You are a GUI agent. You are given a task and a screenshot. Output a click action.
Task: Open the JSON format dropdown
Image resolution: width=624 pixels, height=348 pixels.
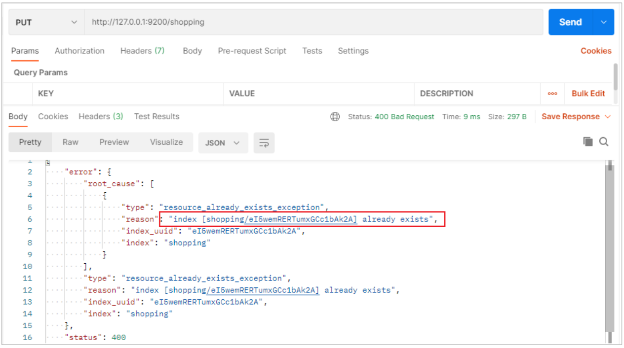tap(222, 143)
